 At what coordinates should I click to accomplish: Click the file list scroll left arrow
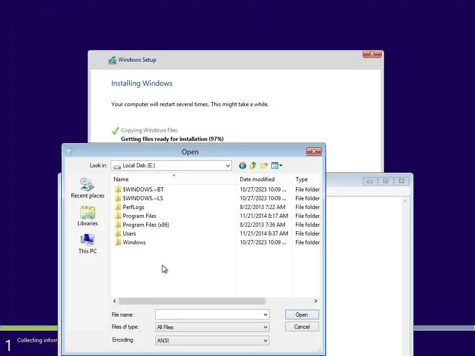point(115,301)
